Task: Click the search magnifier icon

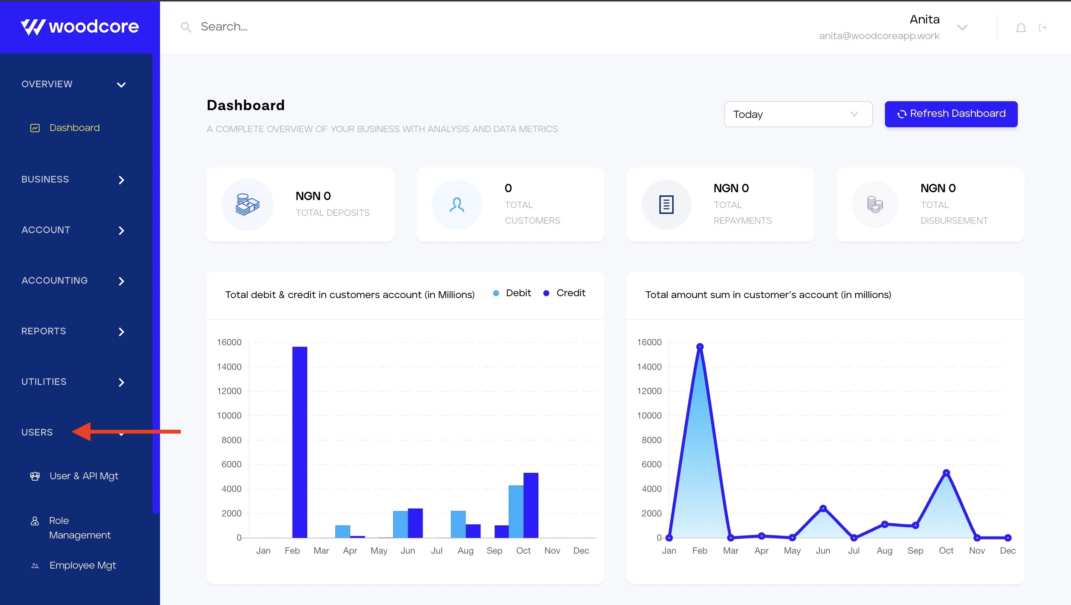Action: [186, 28]
